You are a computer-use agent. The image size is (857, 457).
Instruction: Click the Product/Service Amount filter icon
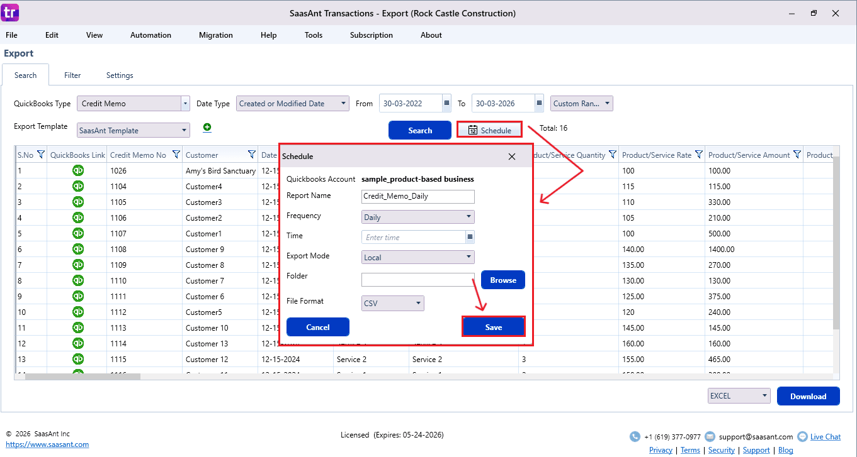tap(797, 155)
